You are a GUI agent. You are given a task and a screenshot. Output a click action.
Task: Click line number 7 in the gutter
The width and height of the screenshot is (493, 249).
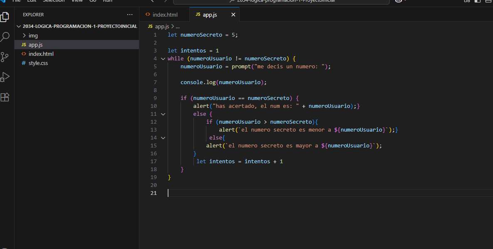coord(155,82)
